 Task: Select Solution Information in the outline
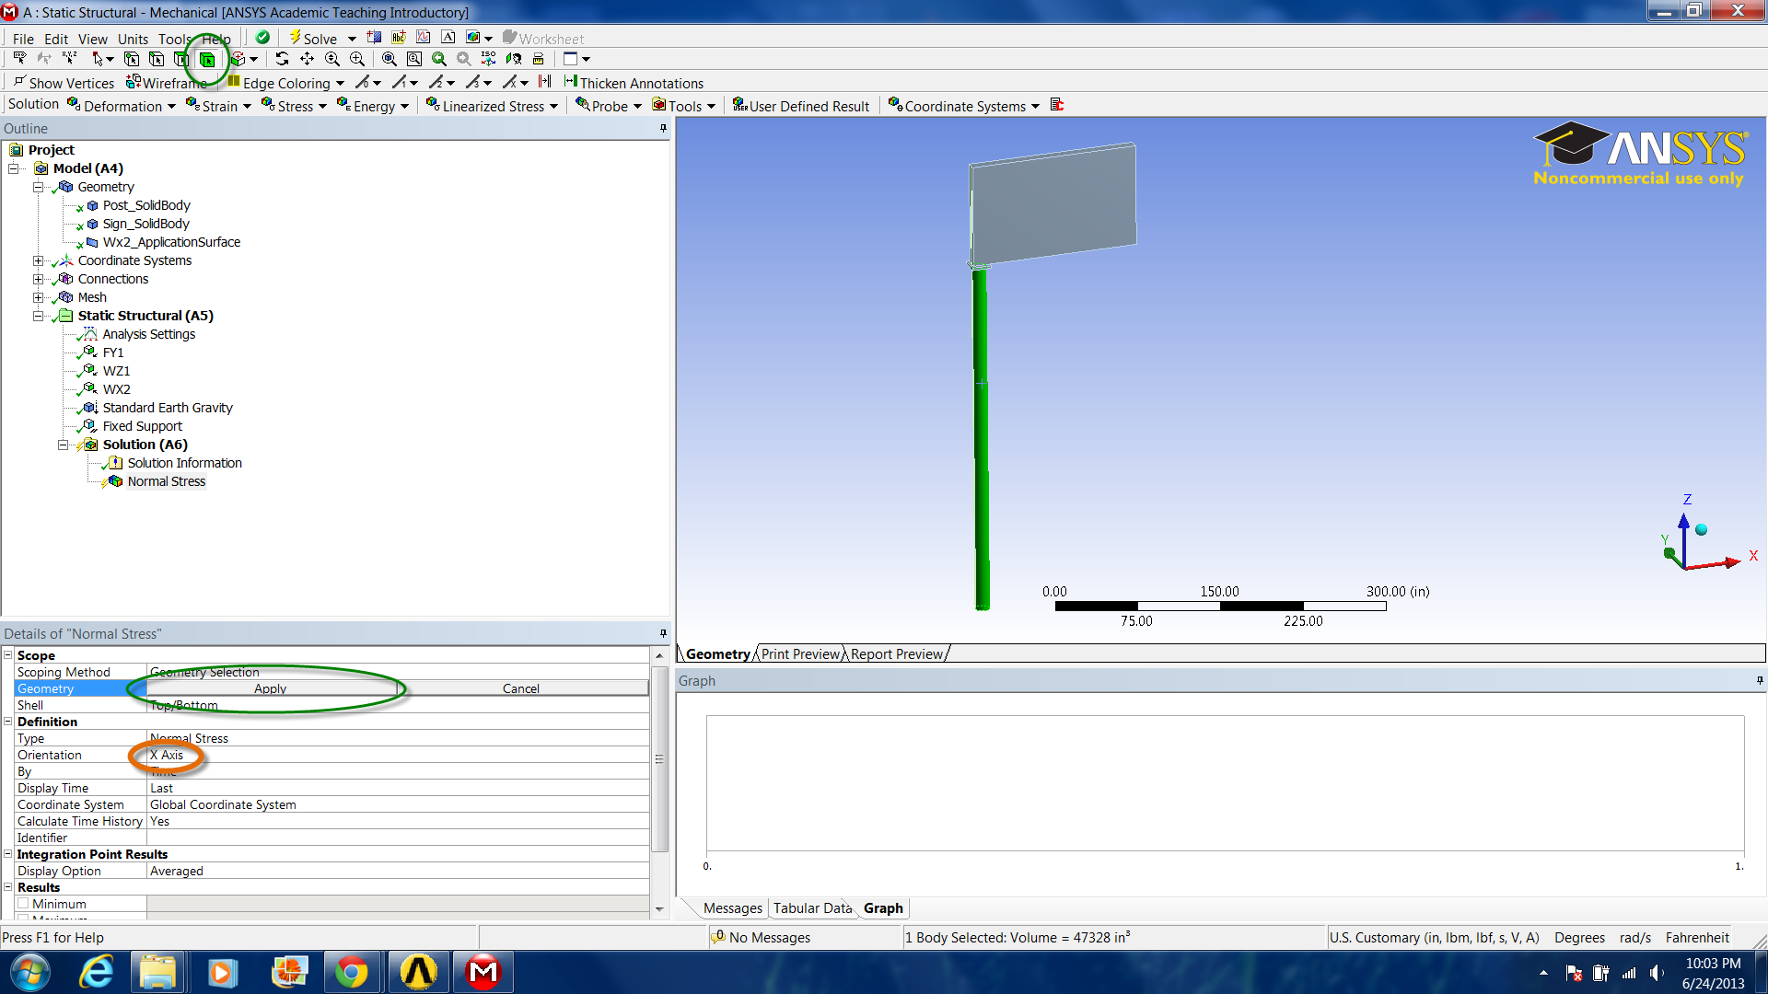[184, 463]
